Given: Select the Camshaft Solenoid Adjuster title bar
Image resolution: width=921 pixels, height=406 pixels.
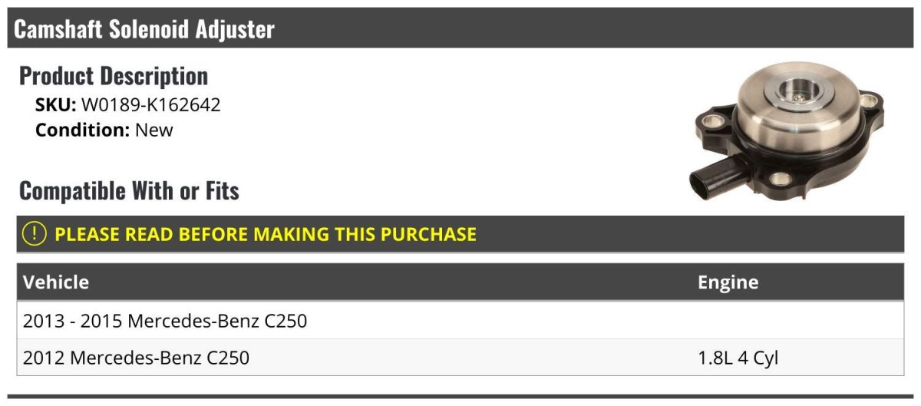Looking at the screenshot, I should click(x=460, y=29).
